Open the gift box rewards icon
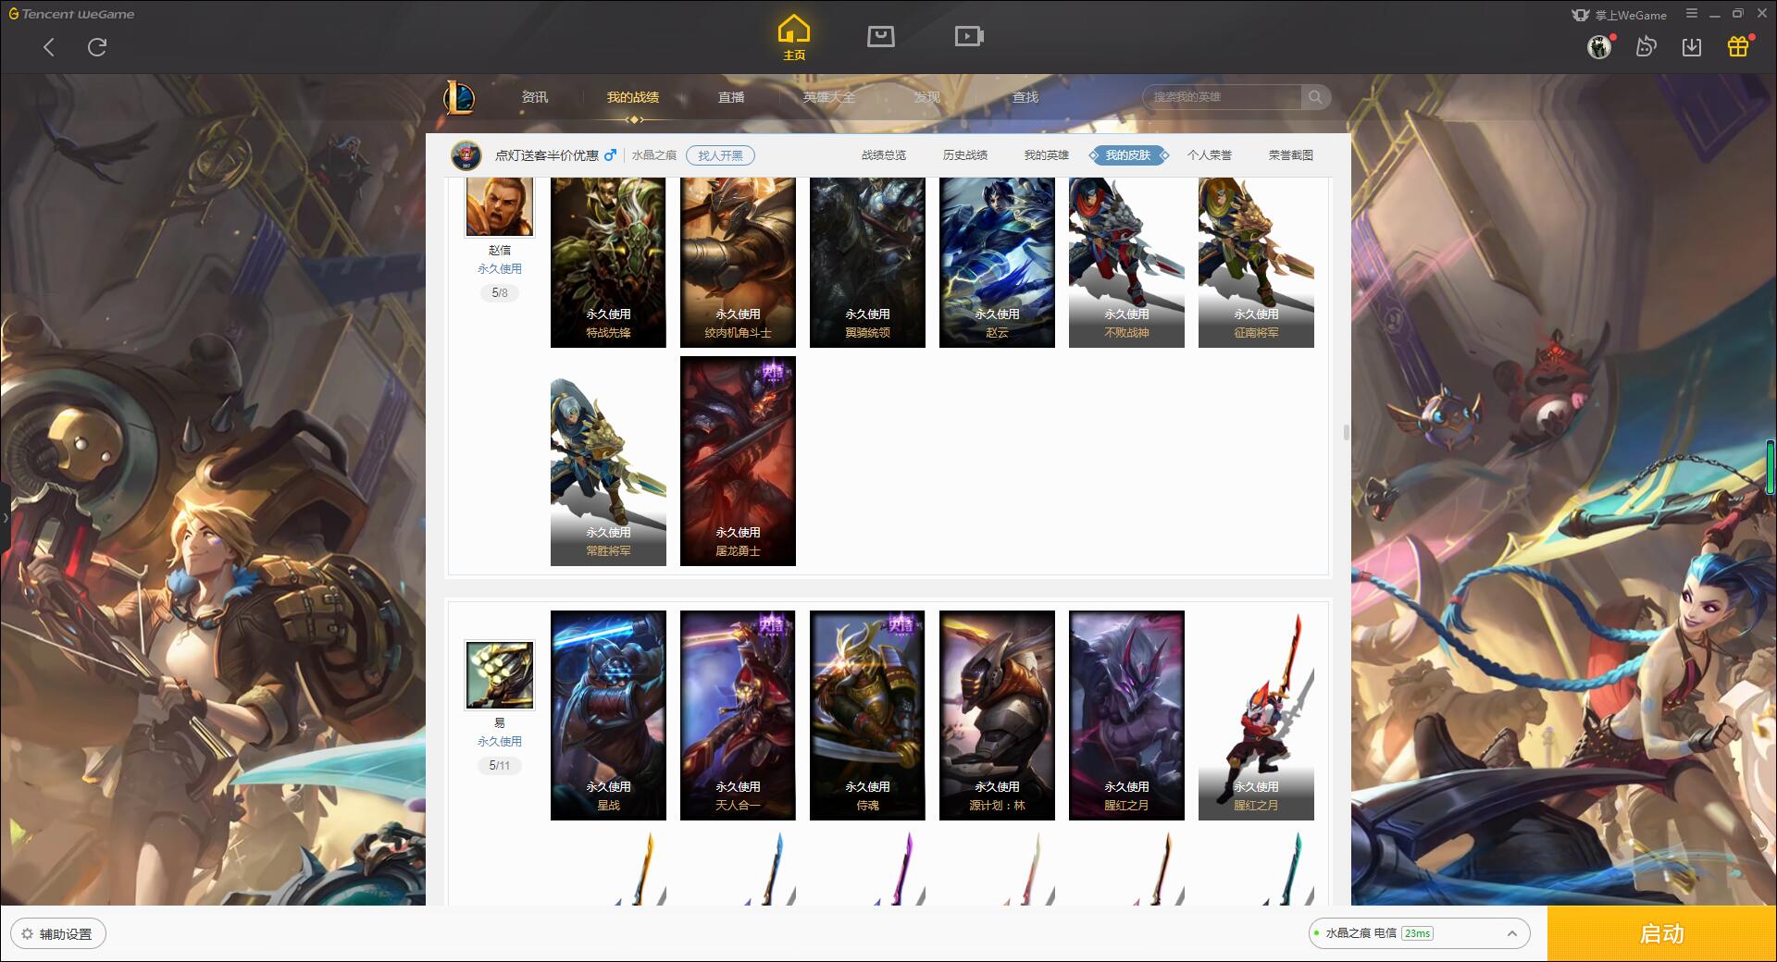The height and width of the screenshot is (962, 1777). 1738,46
